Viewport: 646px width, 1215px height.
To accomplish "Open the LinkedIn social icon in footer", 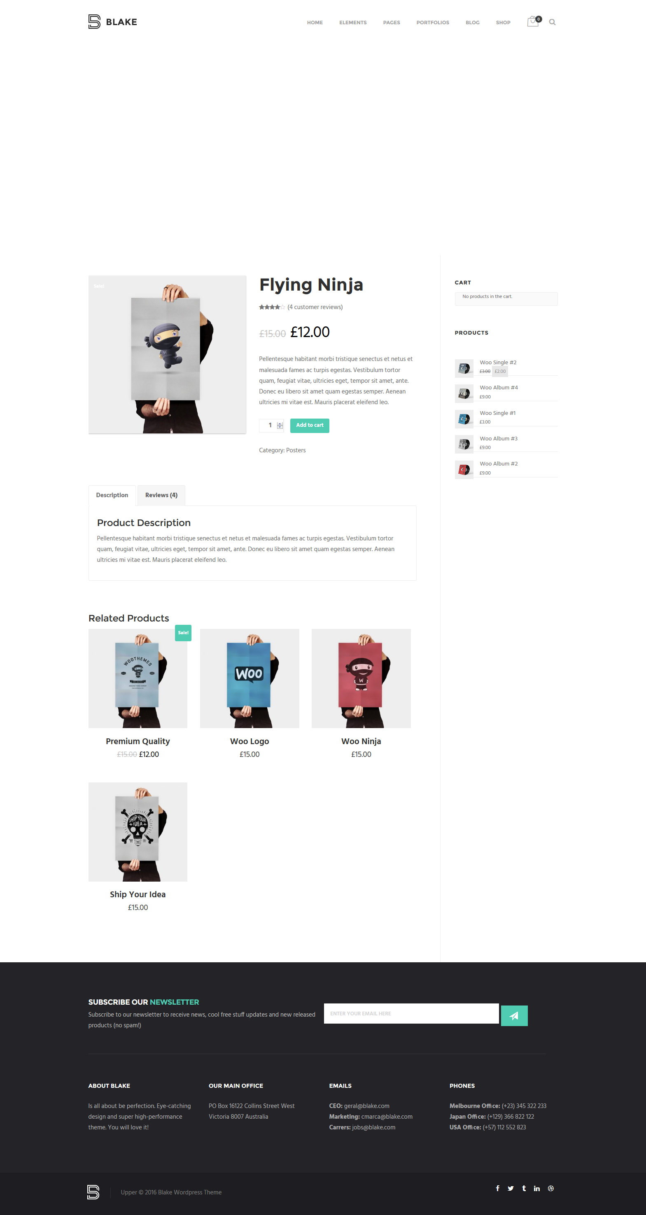I will pos(536,1188).
